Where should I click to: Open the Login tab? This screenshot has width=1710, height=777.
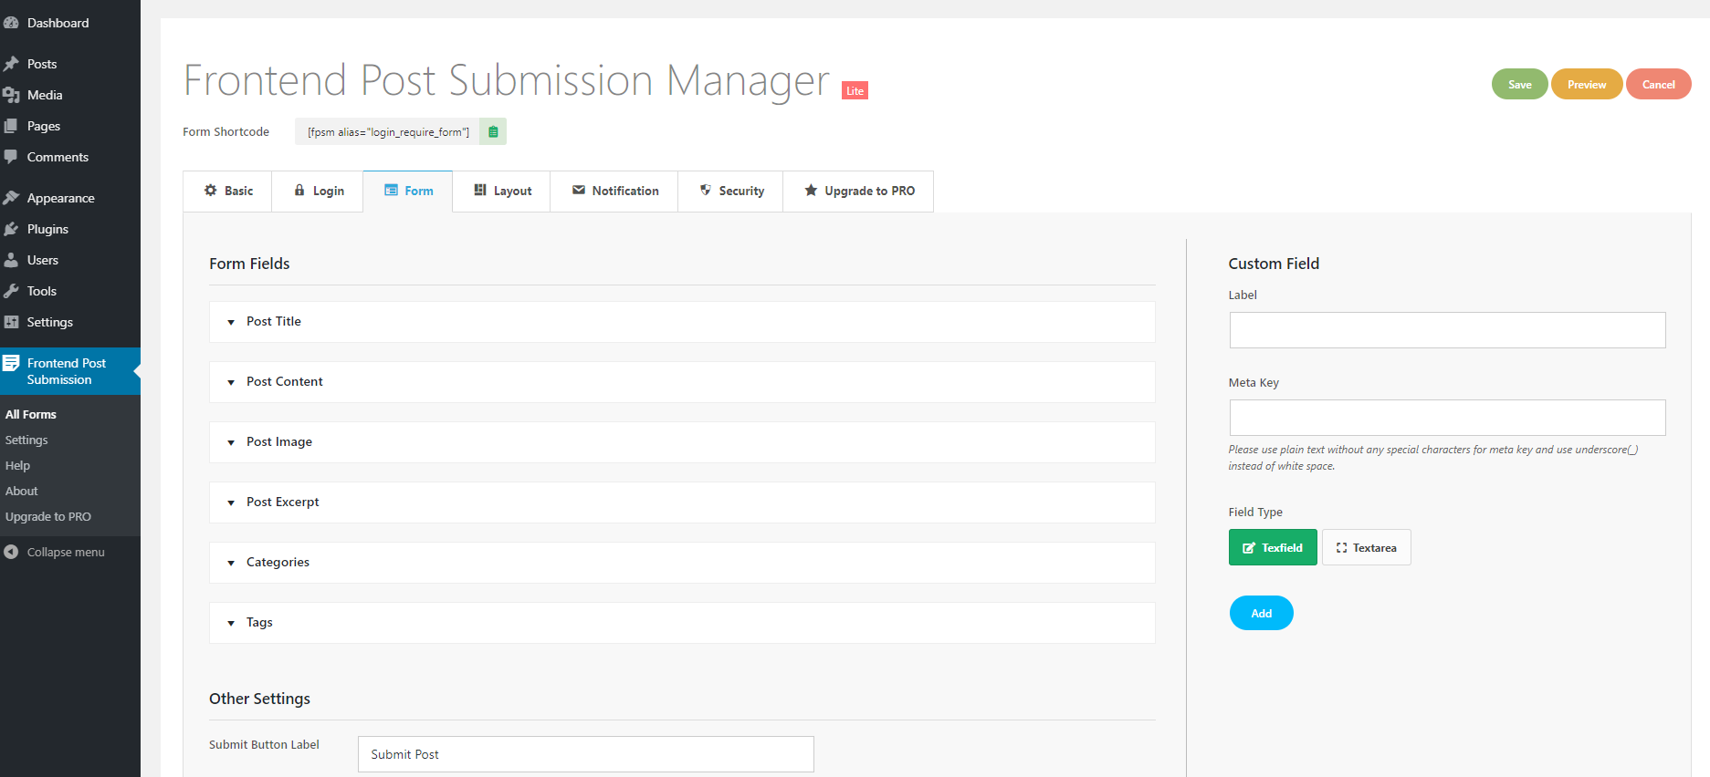(318, 192)
